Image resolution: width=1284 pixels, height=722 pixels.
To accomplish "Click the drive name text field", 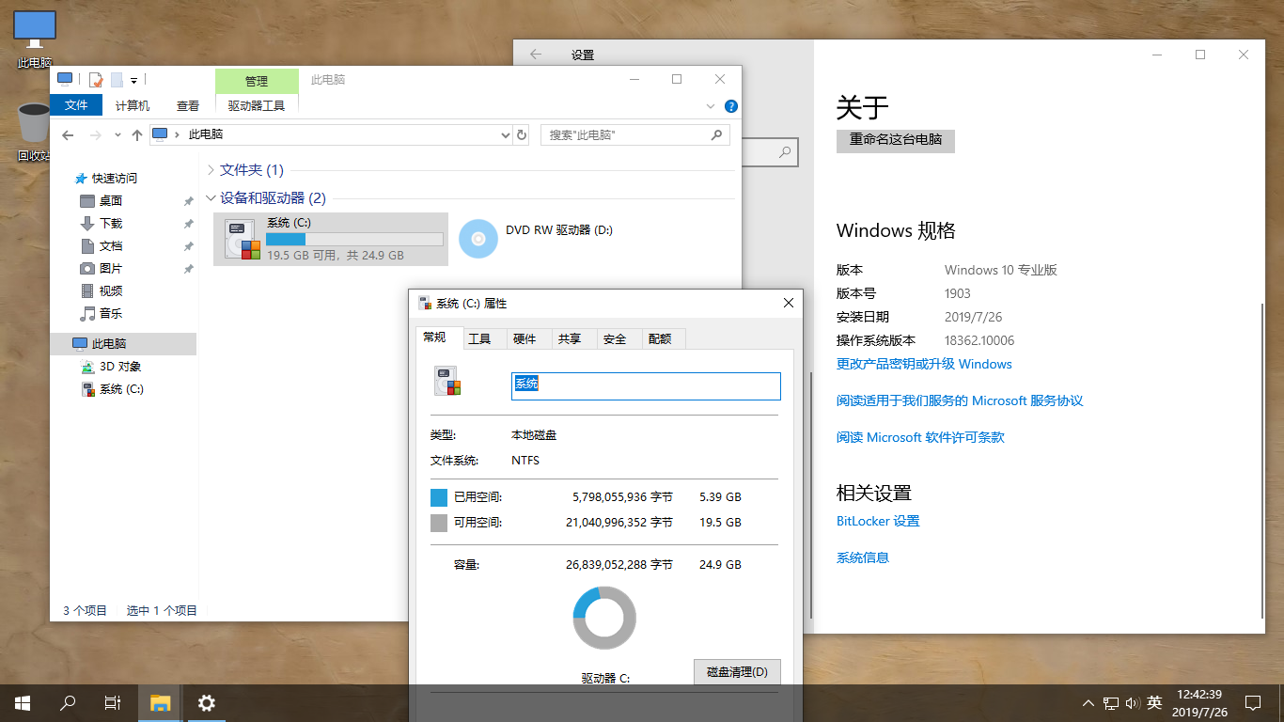I will (x=646, y=385).
